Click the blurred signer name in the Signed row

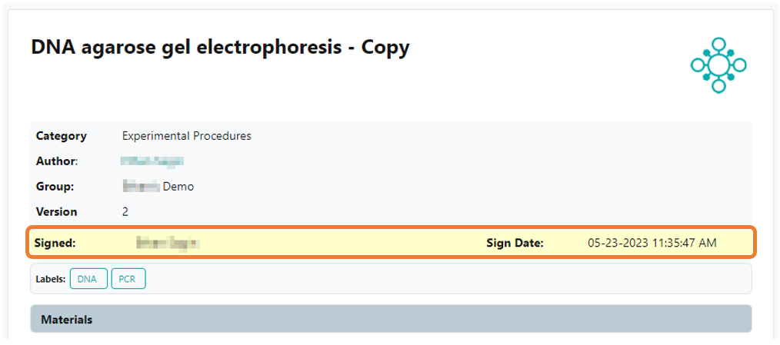(x=167, y=243)
